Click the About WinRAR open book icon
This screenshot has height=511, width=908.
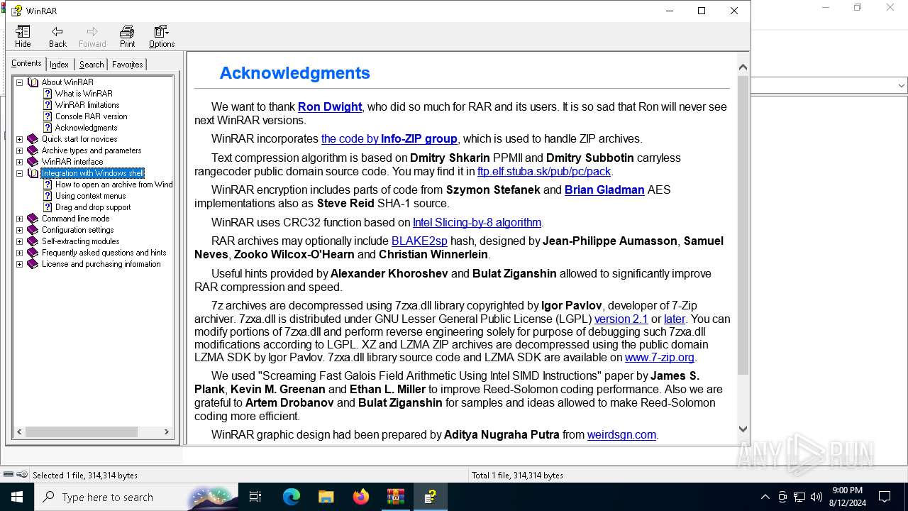(x=33, y=82)
